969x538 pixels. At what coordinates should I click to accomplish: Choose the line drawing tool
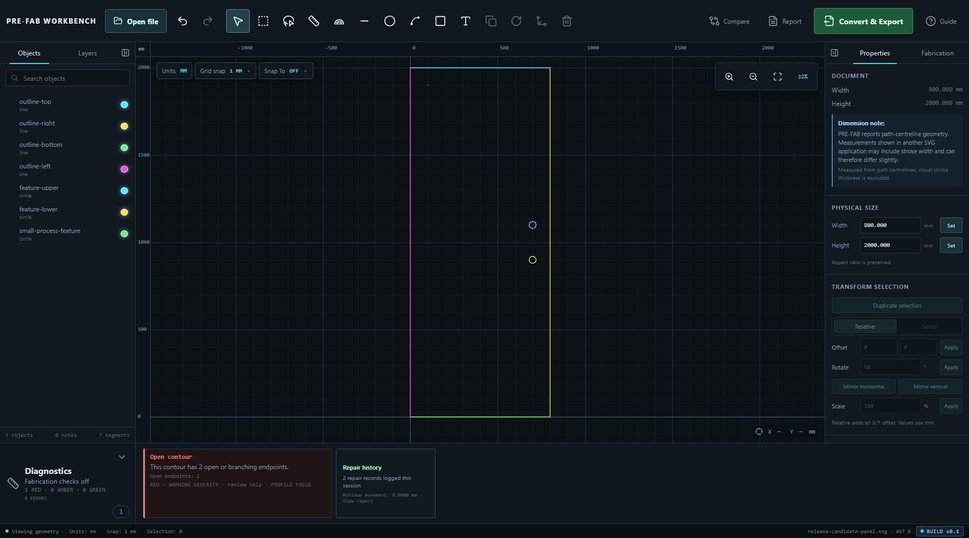pos(364,21)
